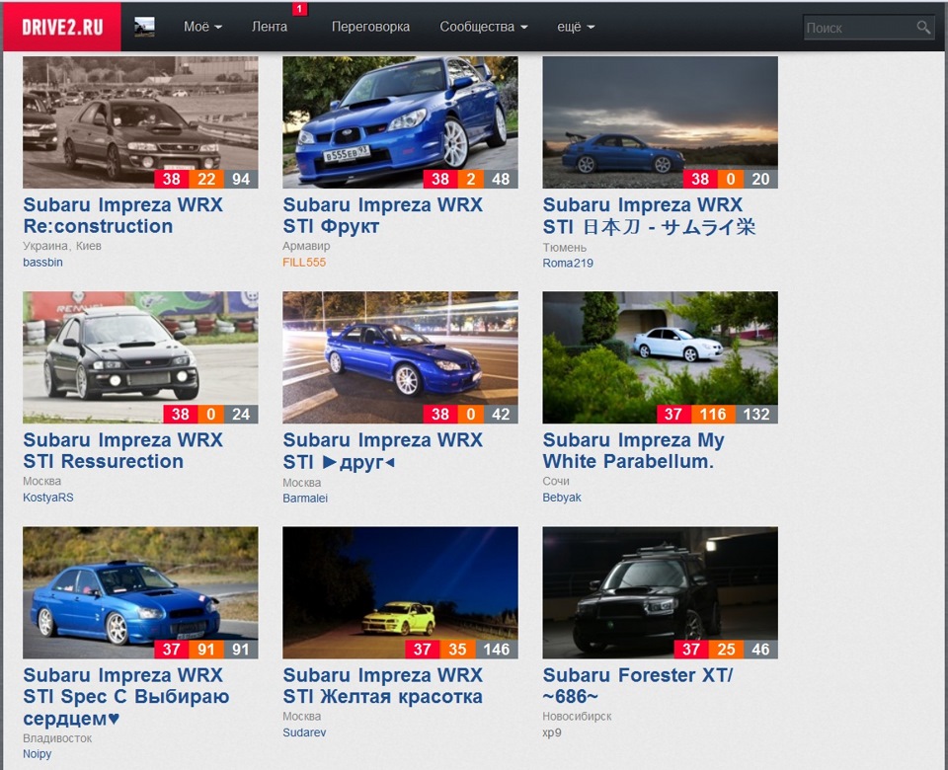Click gray counter 146 on Желтая красотка card
Image resolution: width=948 pixels, height=770 pixels.
497,650
